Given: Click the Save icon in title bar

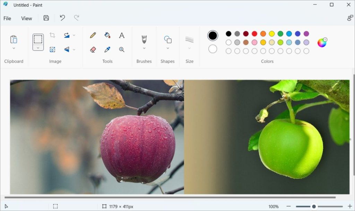Looking at the screenshot, I should pos(46,18).
